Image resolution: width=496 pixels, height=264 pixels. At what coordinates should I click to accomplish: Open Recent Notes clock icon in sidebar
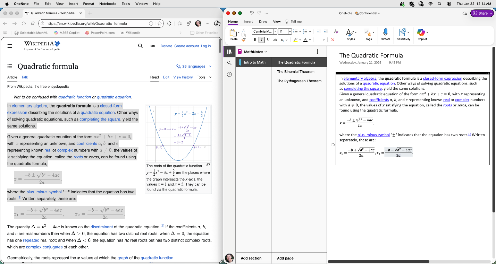[229, 74]
